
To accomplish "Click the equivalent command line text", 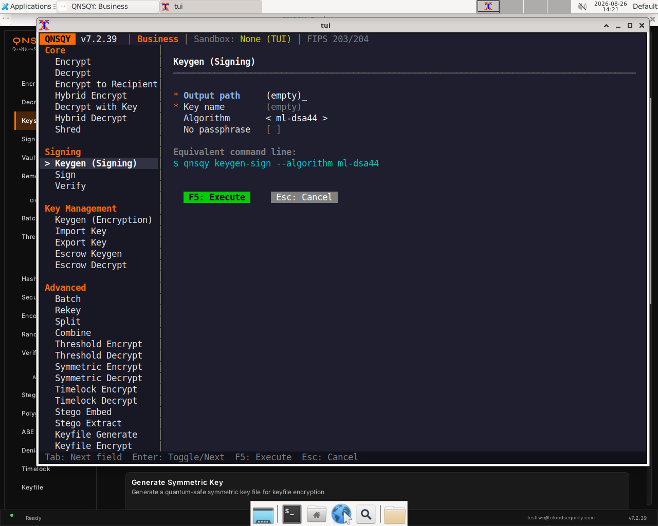I will (276, 163).
